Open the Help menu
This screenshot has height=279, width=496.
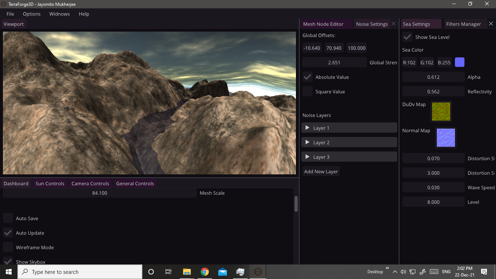click(84, 14)
